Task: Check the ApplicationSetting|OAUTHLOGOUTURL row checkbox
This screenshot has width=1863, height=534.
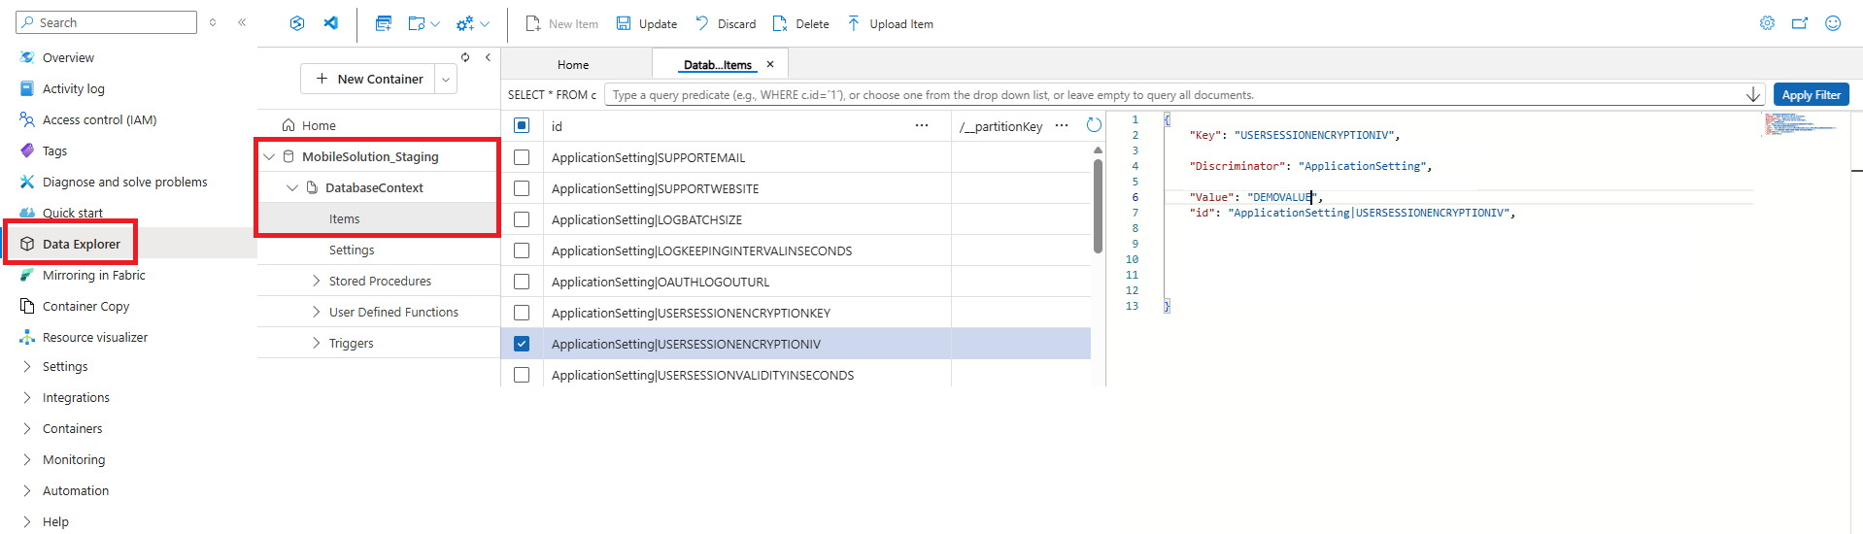Action: (x=522, y=282)
